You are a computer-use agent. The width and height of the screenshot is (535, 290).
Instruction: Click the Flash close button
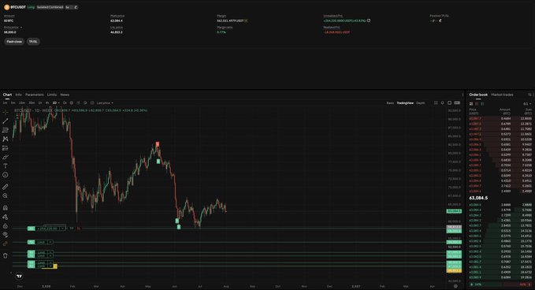14,42
